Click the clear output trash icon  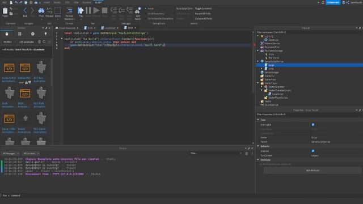[247, 154]
